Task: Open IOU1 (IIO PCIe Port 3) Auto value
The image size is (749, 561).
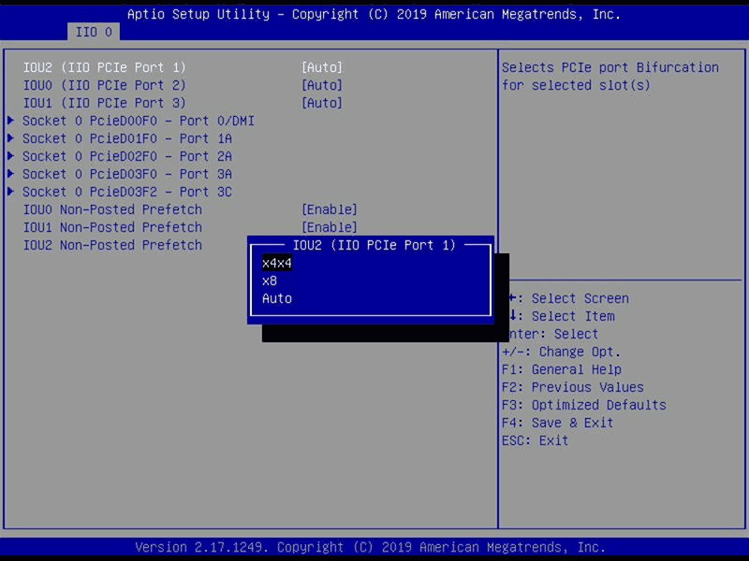Action: pos(321,103)
